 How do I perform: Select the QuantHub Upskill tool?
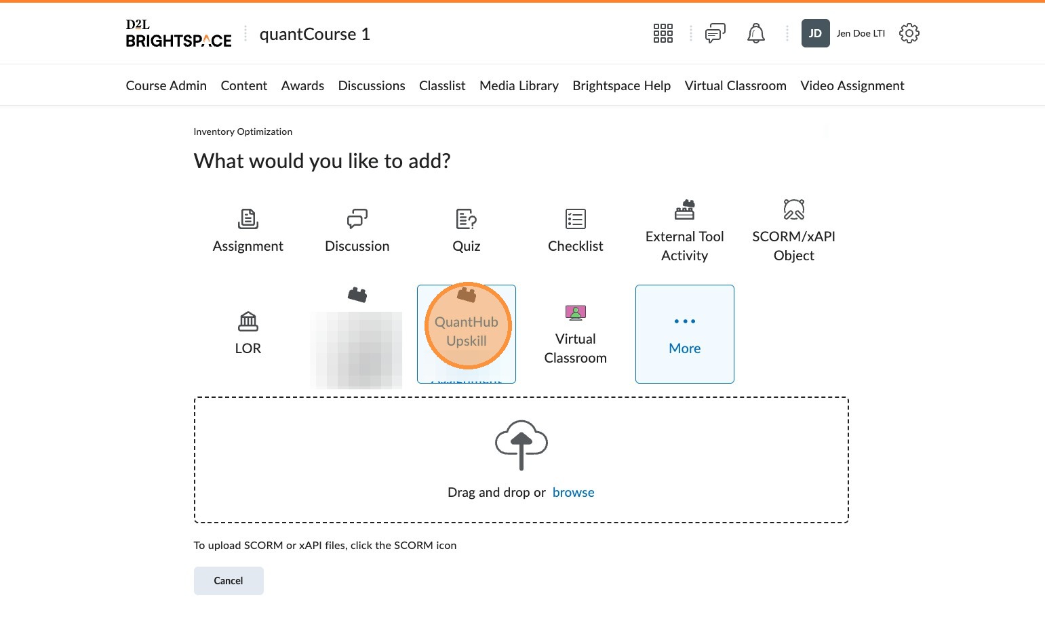467,331
